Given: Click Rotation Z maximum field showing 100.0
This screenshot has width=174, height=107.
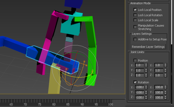Looking at the screenshot, I should coord(159,97).
